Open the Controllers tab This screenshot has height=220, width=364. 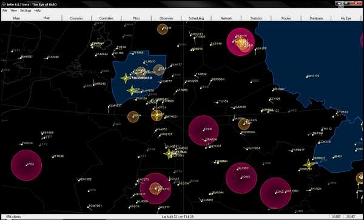[106, 18]
